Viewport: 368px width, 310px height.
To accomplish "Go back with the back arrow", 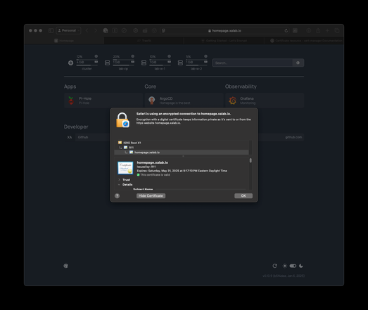I will coord(87,30).
